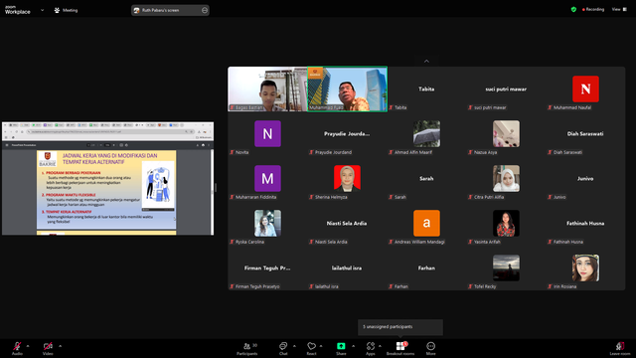Click the shared slide titled Jadwal Kerja
The image size is (636, 358).
[106, 190]
